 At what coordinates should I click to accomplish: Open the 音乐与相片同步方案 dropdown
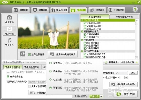click(37, 82)
